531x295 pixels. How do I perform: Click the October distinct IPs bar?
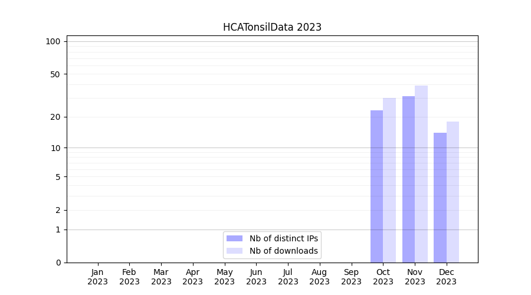tap(376, 186)
